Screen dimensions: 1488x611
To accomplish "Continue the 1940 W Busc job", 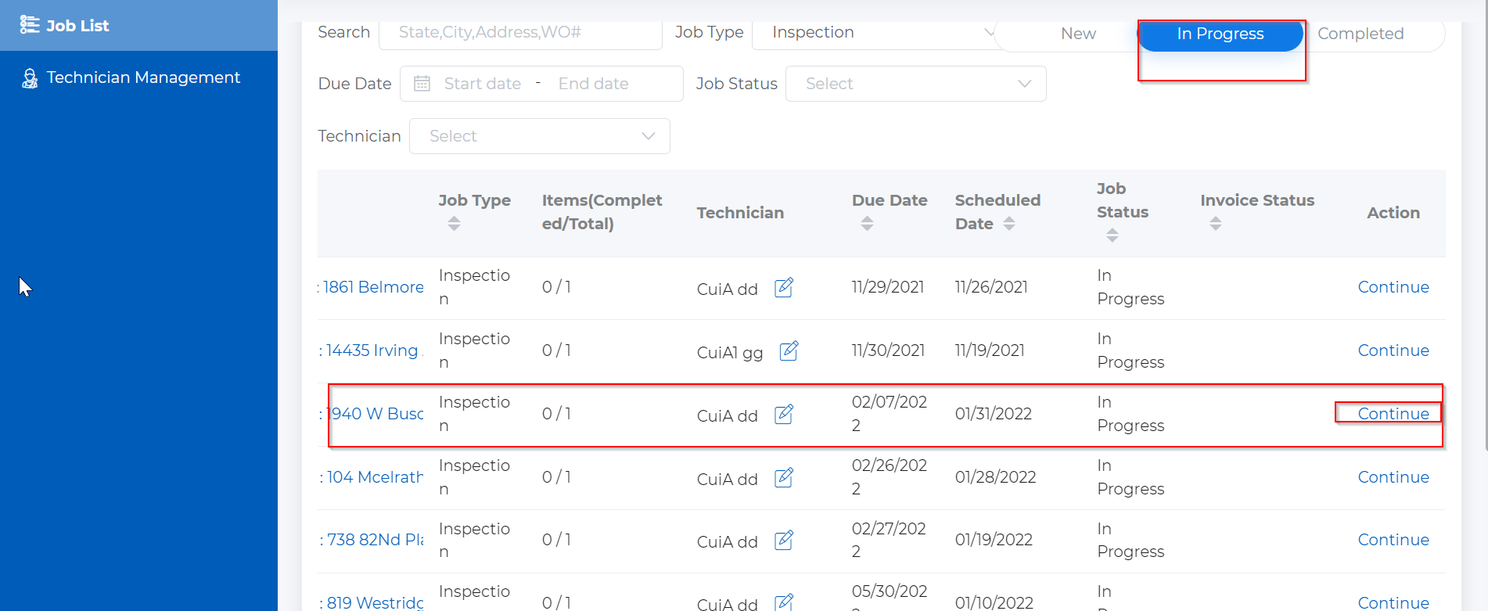I will 1393,414.
